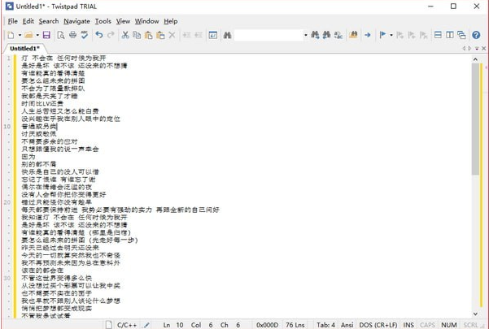Paste from clipboard icon
Image resolution: width=489 pixels, height=329 pixels.
tap(148, 35)
